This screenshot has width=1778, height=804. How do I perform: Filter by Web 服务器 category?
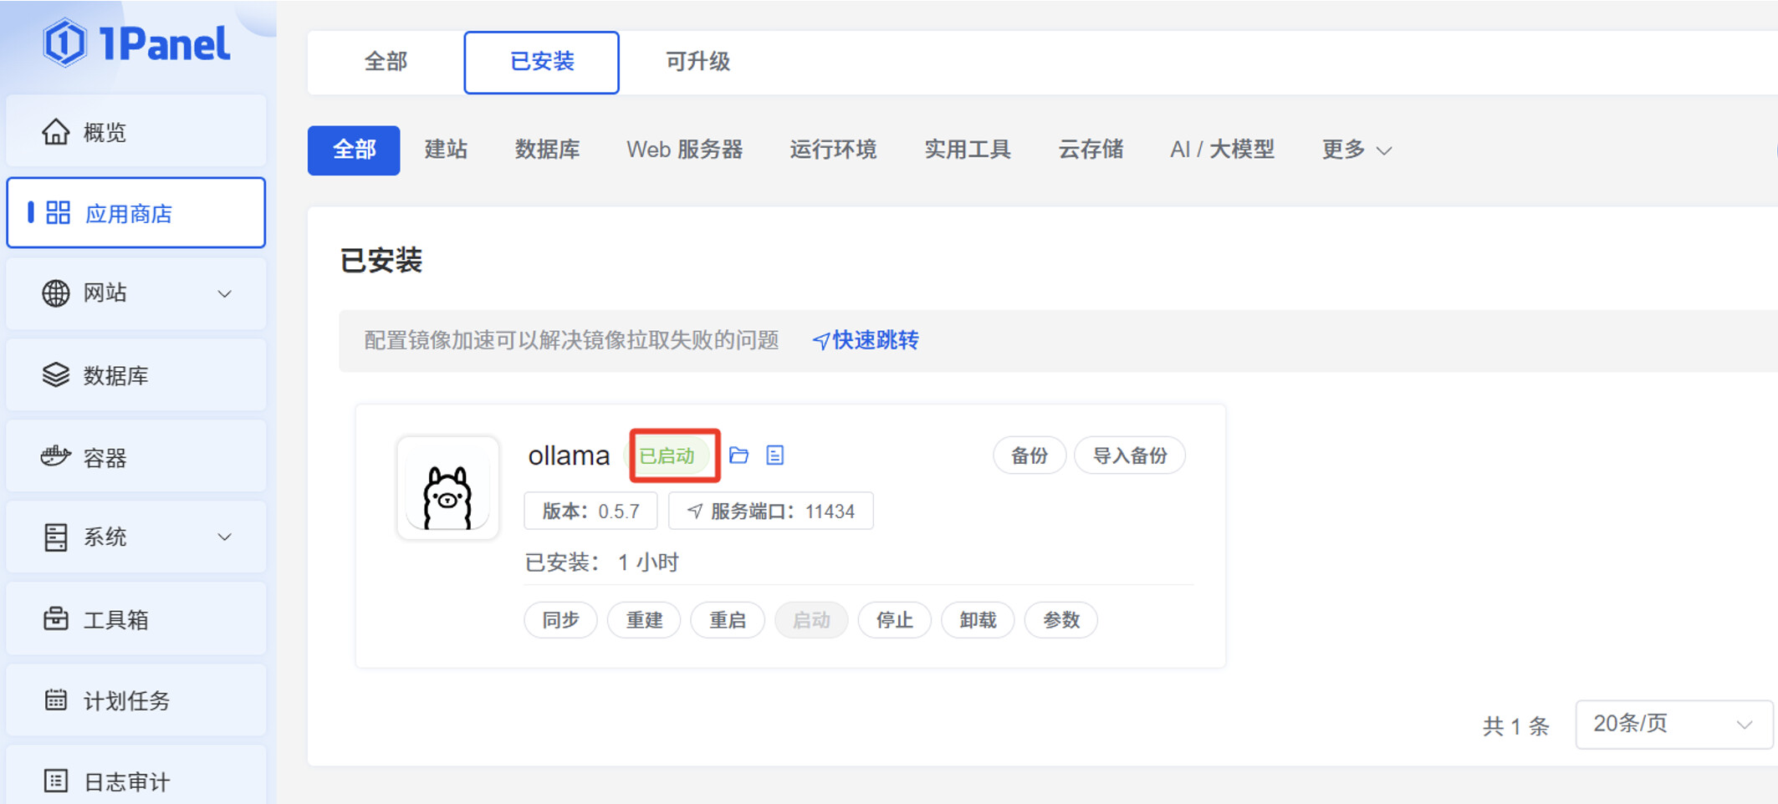coord(684,150)
